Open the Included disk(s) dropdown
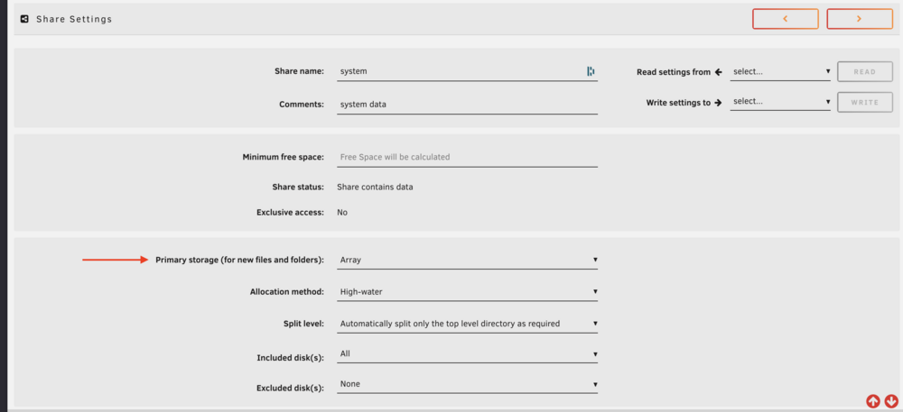Image resolution: width=903 pixels, height=412 pixels. (467, 354)
